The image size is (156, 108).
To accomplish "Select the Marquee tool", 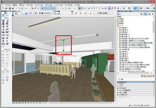I will point(7,15).
